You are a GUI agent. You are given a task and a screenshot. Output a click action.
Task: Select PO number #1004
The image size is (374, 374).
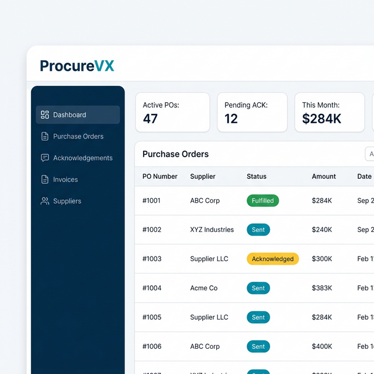click(152, 288)
